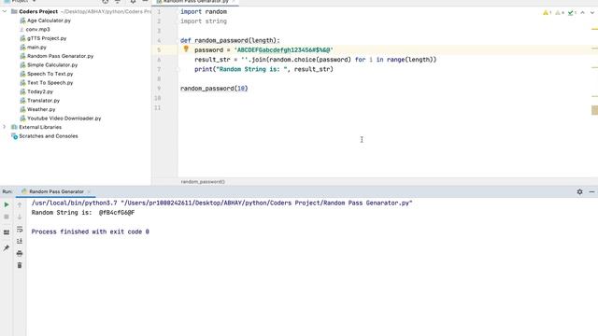Select Text To Speech.py file
The image size is (598, 336).
(50, 83)
